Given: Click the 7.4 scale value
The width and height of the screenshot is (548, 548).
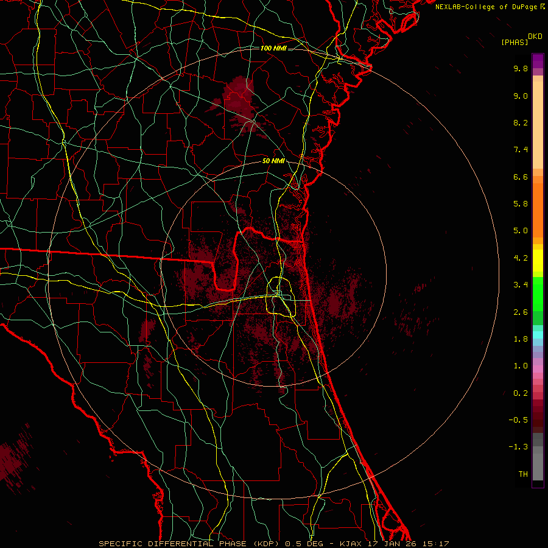Looking at the screenshot, I should (521, 150).
